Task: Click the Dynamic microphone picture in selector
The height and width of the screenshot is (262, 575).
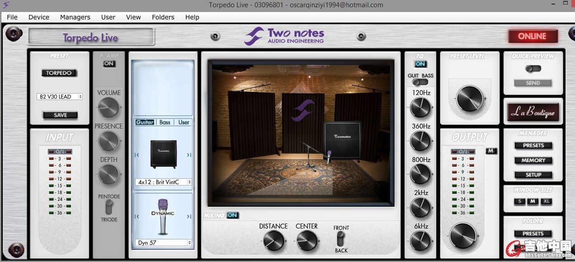Action: click(x=163, y=217)
